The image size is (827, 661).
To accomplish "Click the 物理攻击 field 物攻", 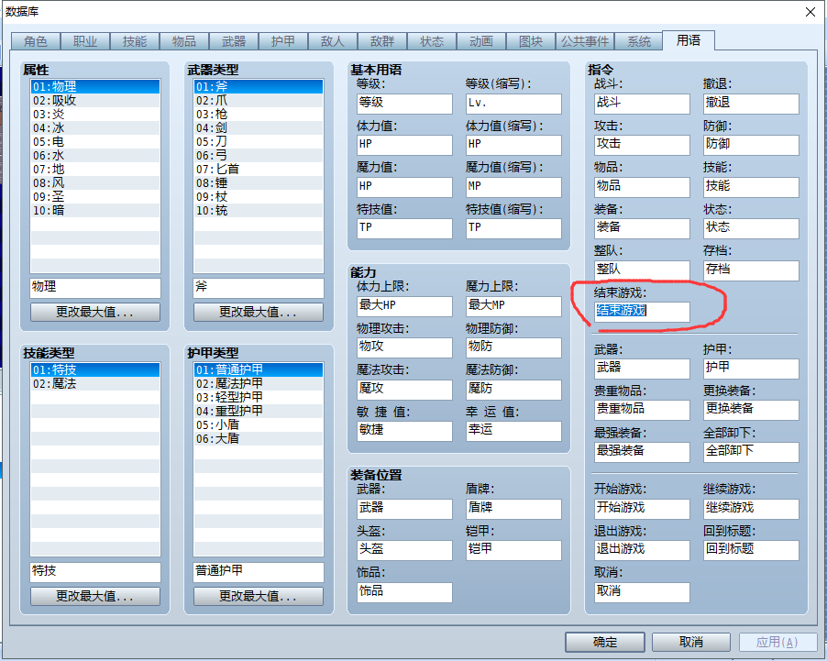I will point(404,347).
